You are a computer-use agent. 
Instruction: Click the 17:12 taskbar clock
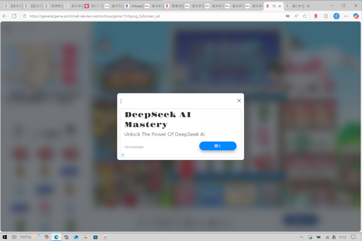tap(342, 237)
